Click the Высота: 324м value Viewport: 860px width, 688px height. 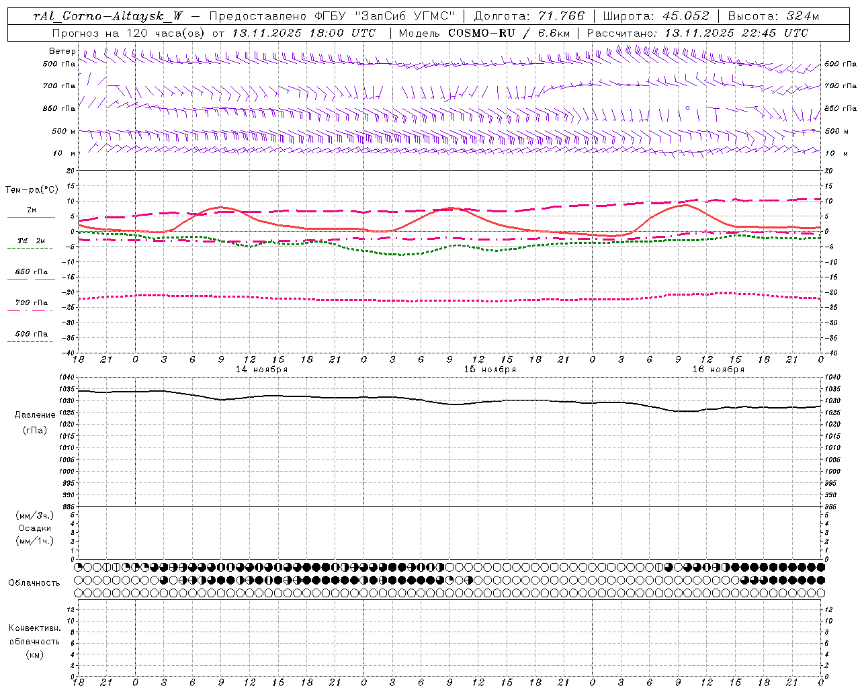pyautogui.click(x=773, y=16)
